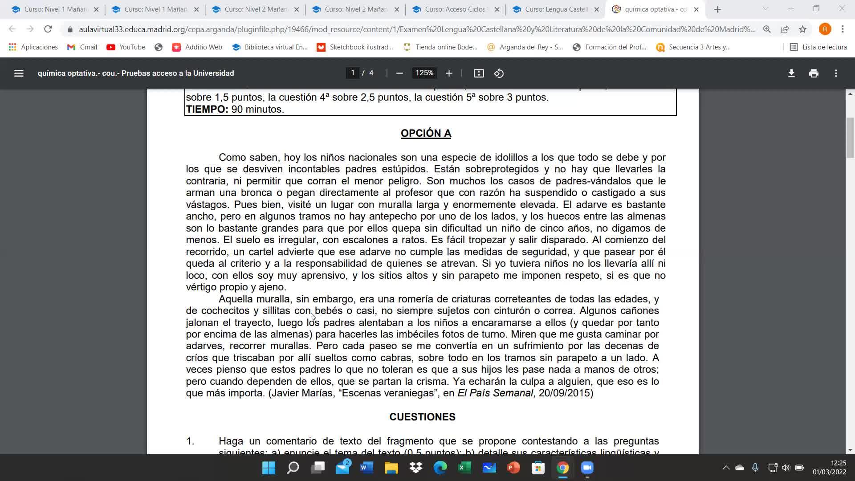The image size is (855, 481).
Task: Click the PDF vertical scrollbar thumb
Action: [x=850, y=137]
